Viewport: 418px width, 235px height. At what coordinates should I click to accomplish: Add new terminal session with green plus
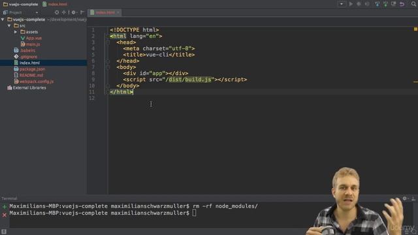click(x=5, y=206)
